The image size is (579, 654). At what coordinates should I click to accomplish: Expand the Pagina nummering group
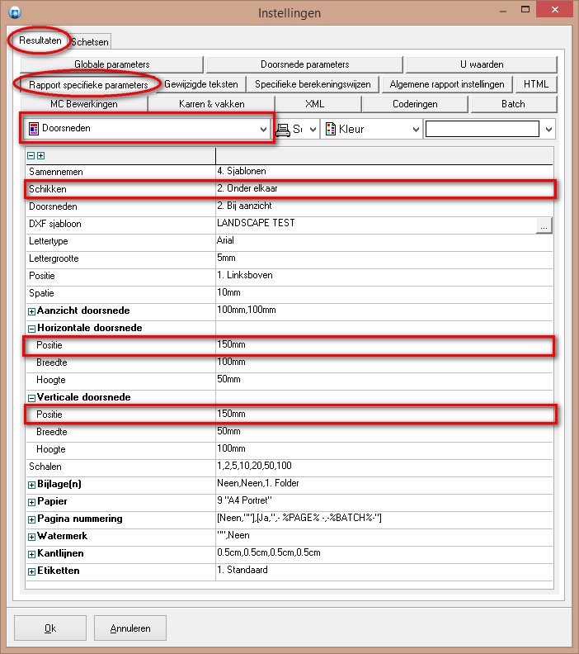coord(31,519)
